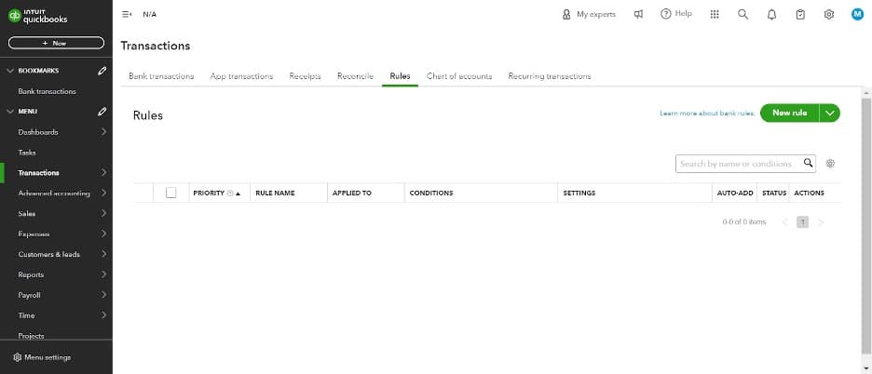
Task: Go to previous page arrow
Action: click(784, 222)
